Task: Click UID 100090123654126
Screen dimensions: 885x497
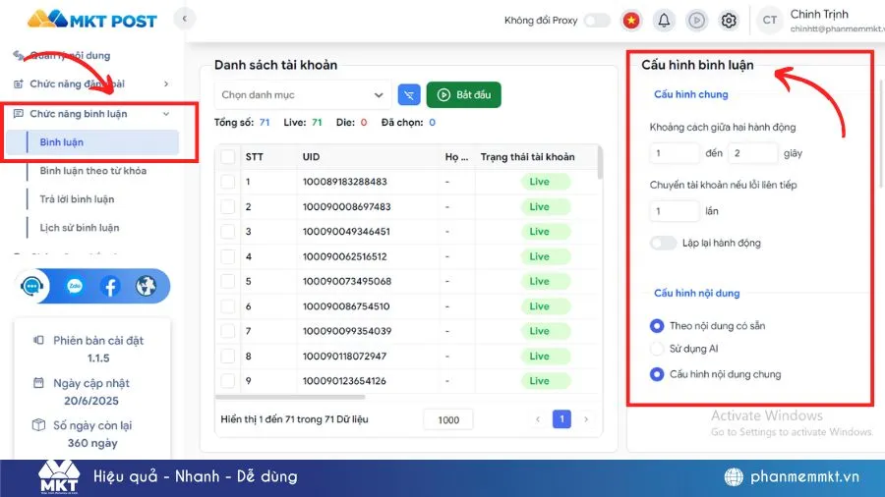Action: (344, 381)
